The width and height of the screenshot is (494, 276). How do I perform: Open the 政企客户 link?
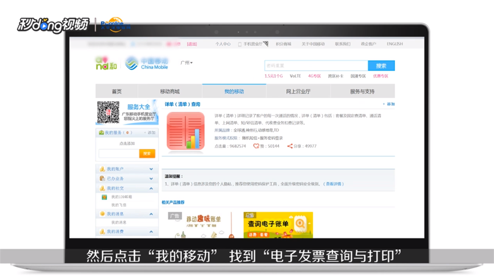369,44
